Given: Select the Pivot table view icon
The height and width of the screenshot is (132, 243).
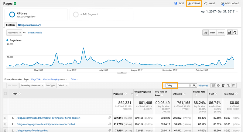Looking at the screenshot, I should pos(234,85).
